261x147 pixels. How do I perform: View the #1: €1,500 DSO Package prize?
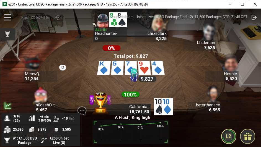tap(25, 140)
